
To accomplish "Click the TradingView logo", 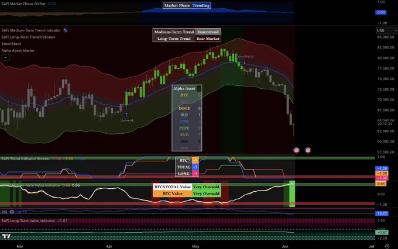I will (6, 236).
